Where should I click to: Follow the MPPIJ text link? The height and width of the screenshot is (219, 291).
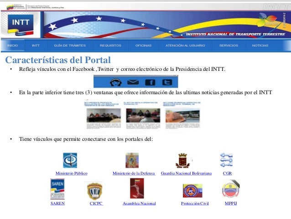point(231,203)
